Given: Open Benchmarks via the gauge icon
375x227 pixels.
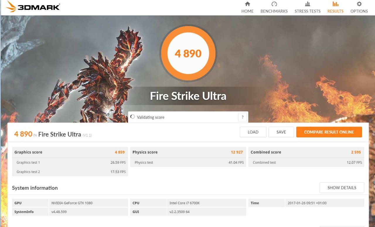Looking at the screenshot, I should point(274,4).
